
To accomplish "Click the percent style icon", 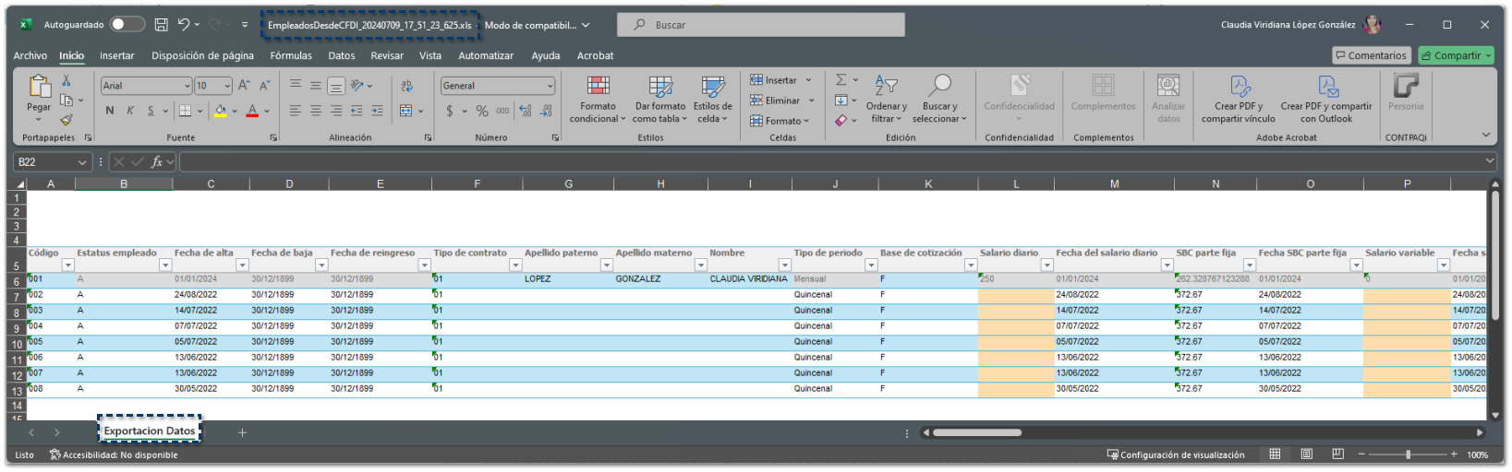I will [x=482, y=111].
